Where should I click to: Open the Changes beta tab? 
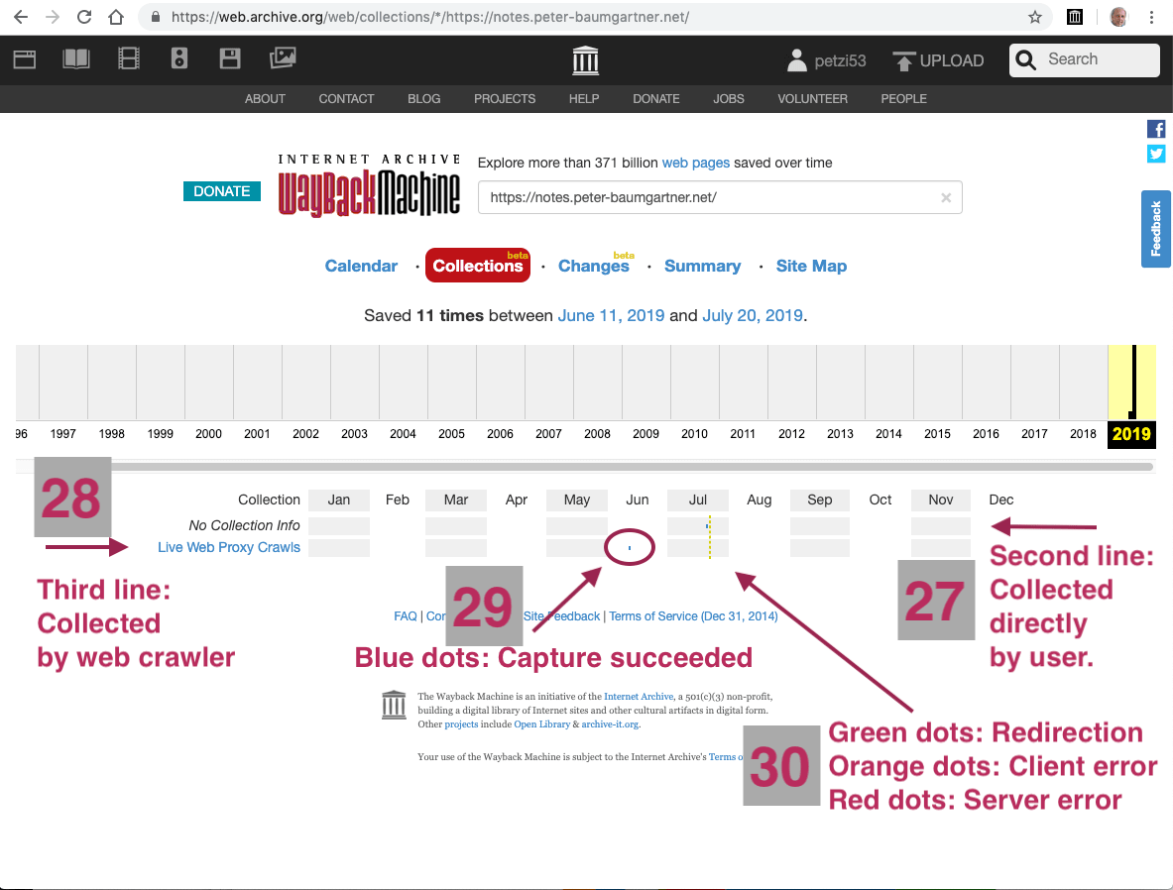click(x=593, y=266)
